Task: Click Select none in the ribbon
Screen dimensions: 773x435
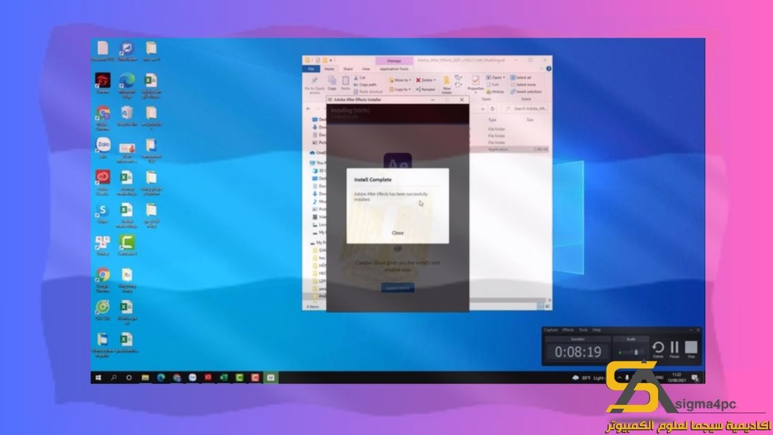Action: pyautogui.click(x=522, y=85)
